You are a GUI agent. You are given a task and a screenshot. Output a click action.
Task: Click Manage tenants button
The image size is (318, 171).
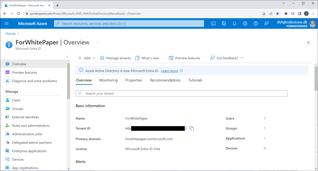[x=115, y=58]
